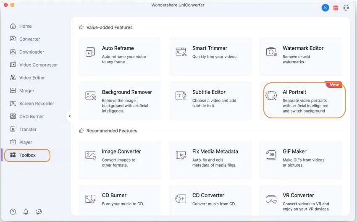The height and width of the screenshot is (222, 357).
Task: Click the CD Burner icon
Action: coord(90,199)
